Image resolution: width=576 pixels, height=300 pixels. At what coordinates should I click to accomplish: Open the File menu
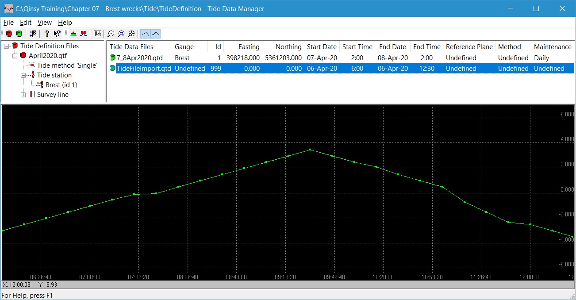pyautogui.click(x=8, y=23)
